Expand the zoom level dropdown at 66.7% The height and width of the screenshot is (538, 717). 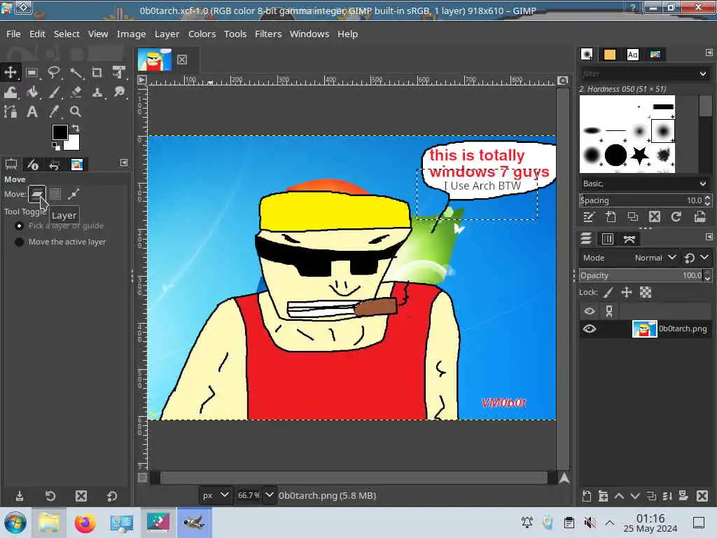[x=269, y=495]
